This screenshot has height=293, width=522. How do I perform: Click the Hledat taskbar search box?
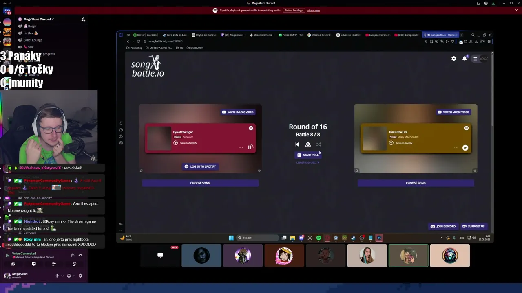(258, 238)
